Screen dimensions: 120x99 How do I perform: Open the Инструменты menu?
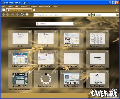pos(45,6)
